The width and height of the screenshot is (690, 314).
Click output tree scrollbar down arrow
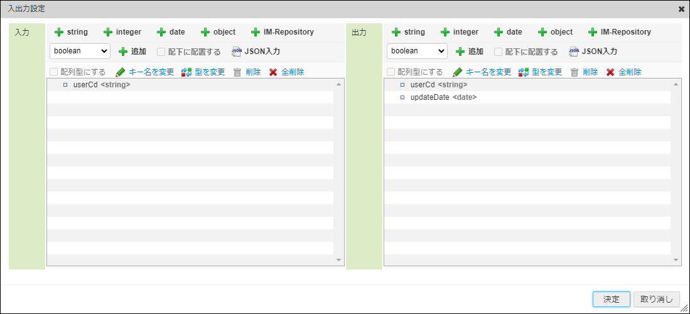[x=676, y=260]
